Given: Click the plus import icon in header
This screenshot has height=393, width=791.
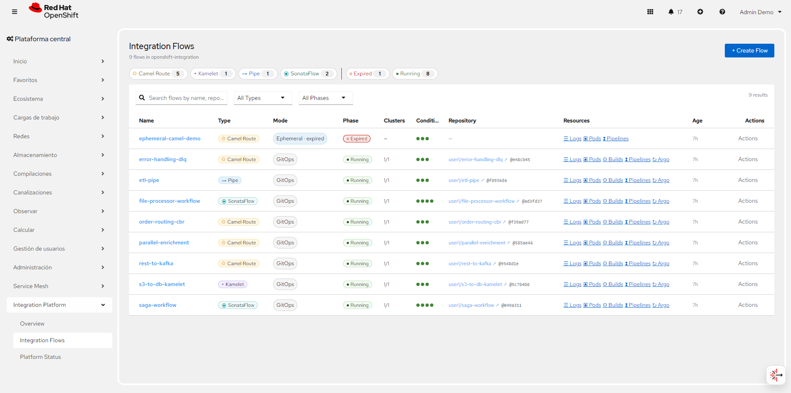Looking at the screenshot, I should tap(700, 12).
